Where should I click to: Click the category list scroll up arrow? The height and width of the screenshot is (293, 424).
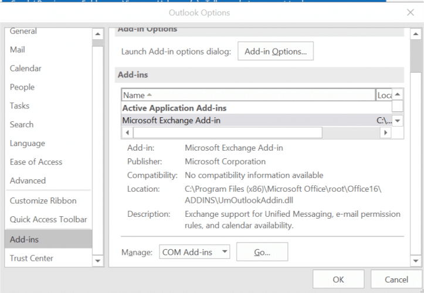pyautogui.click(x=97, y=34)
